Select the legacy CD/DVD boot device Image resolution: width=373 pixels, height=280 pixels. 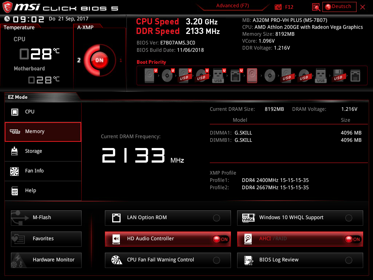click(x=270, y=75)
